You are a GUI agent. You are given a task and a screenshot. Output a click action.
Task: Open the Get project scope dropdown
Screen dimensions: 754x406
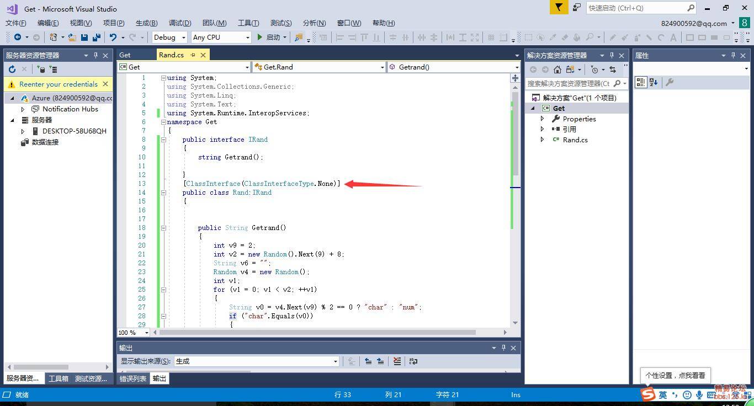coord(184,67)
